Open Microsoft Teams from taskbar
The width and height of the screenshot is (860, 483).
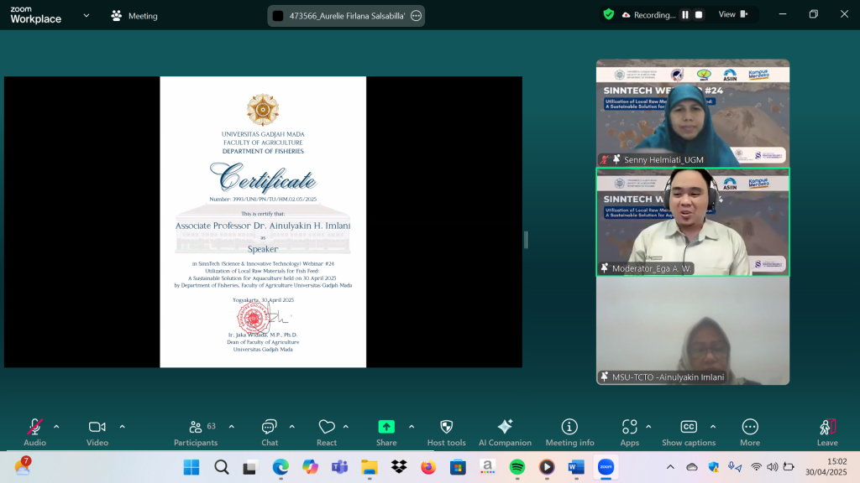[339, 467]
